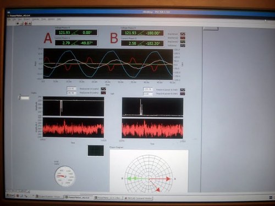
Task: Click the small dark grid display above the phasor diagram
Action: (96, 151)
